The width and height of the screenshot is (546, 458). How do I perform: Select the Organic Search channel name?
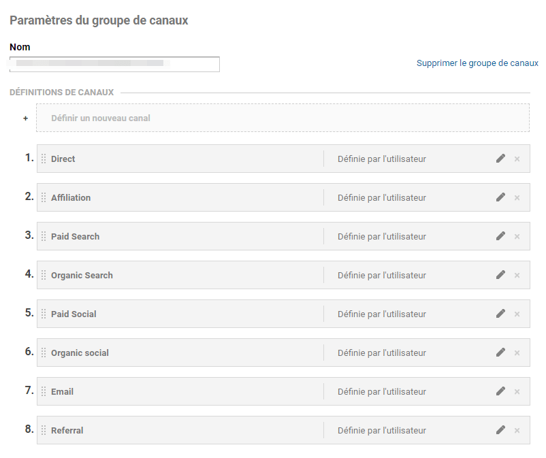pos(82,275)
